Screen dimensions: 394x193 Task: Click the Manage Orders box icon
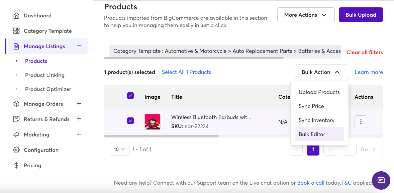16,104
